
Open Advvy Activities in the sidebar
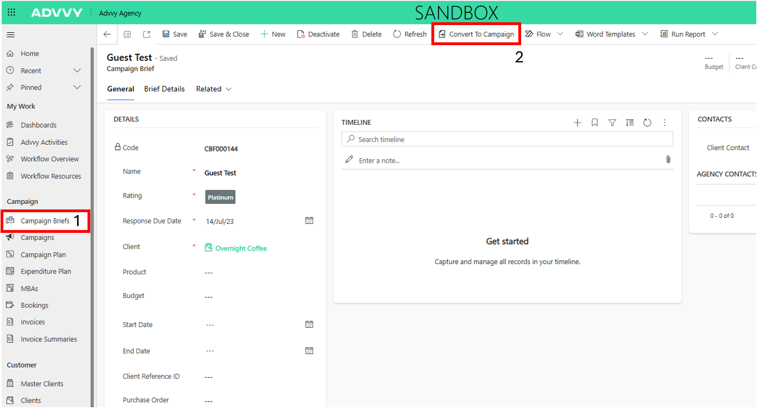tap(44, 142)
